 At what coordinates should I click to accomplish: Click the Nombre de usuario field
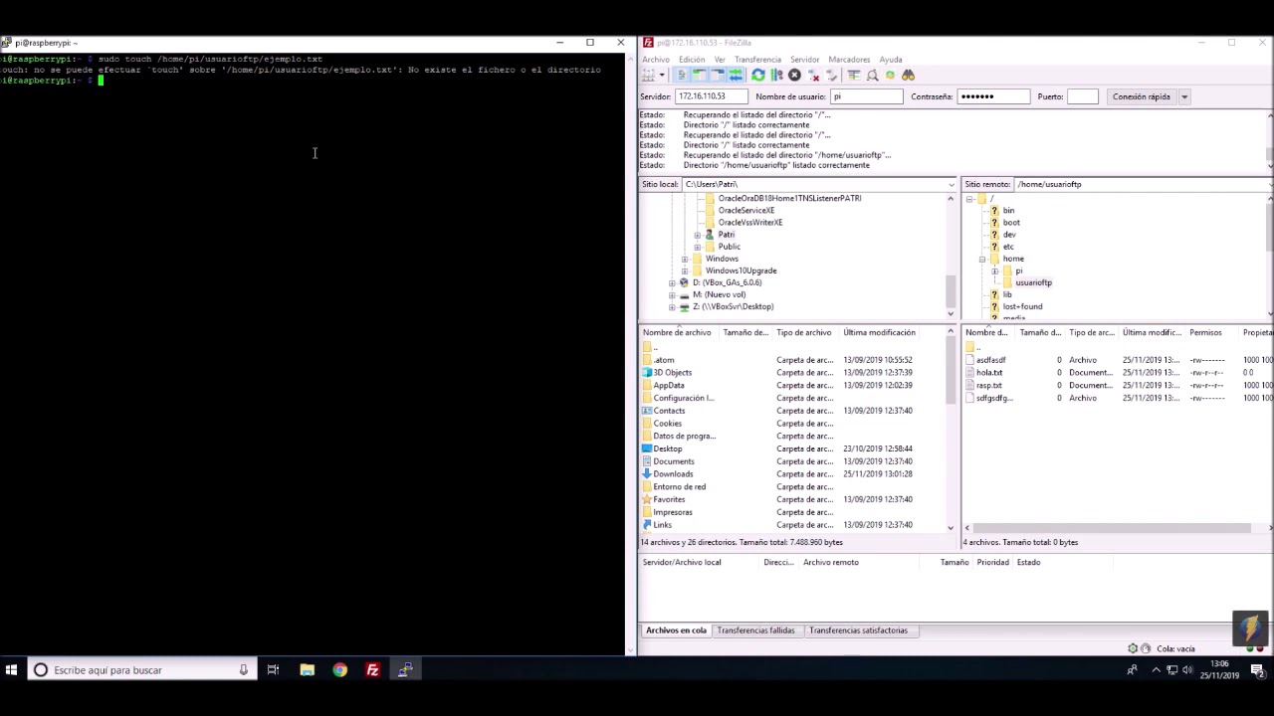(867, 96)
